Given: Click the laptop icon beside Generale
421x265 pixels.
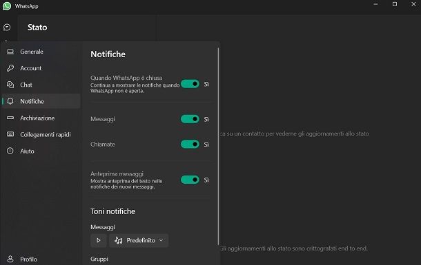Looking at the screenshot, I should [x=10, y=52].
